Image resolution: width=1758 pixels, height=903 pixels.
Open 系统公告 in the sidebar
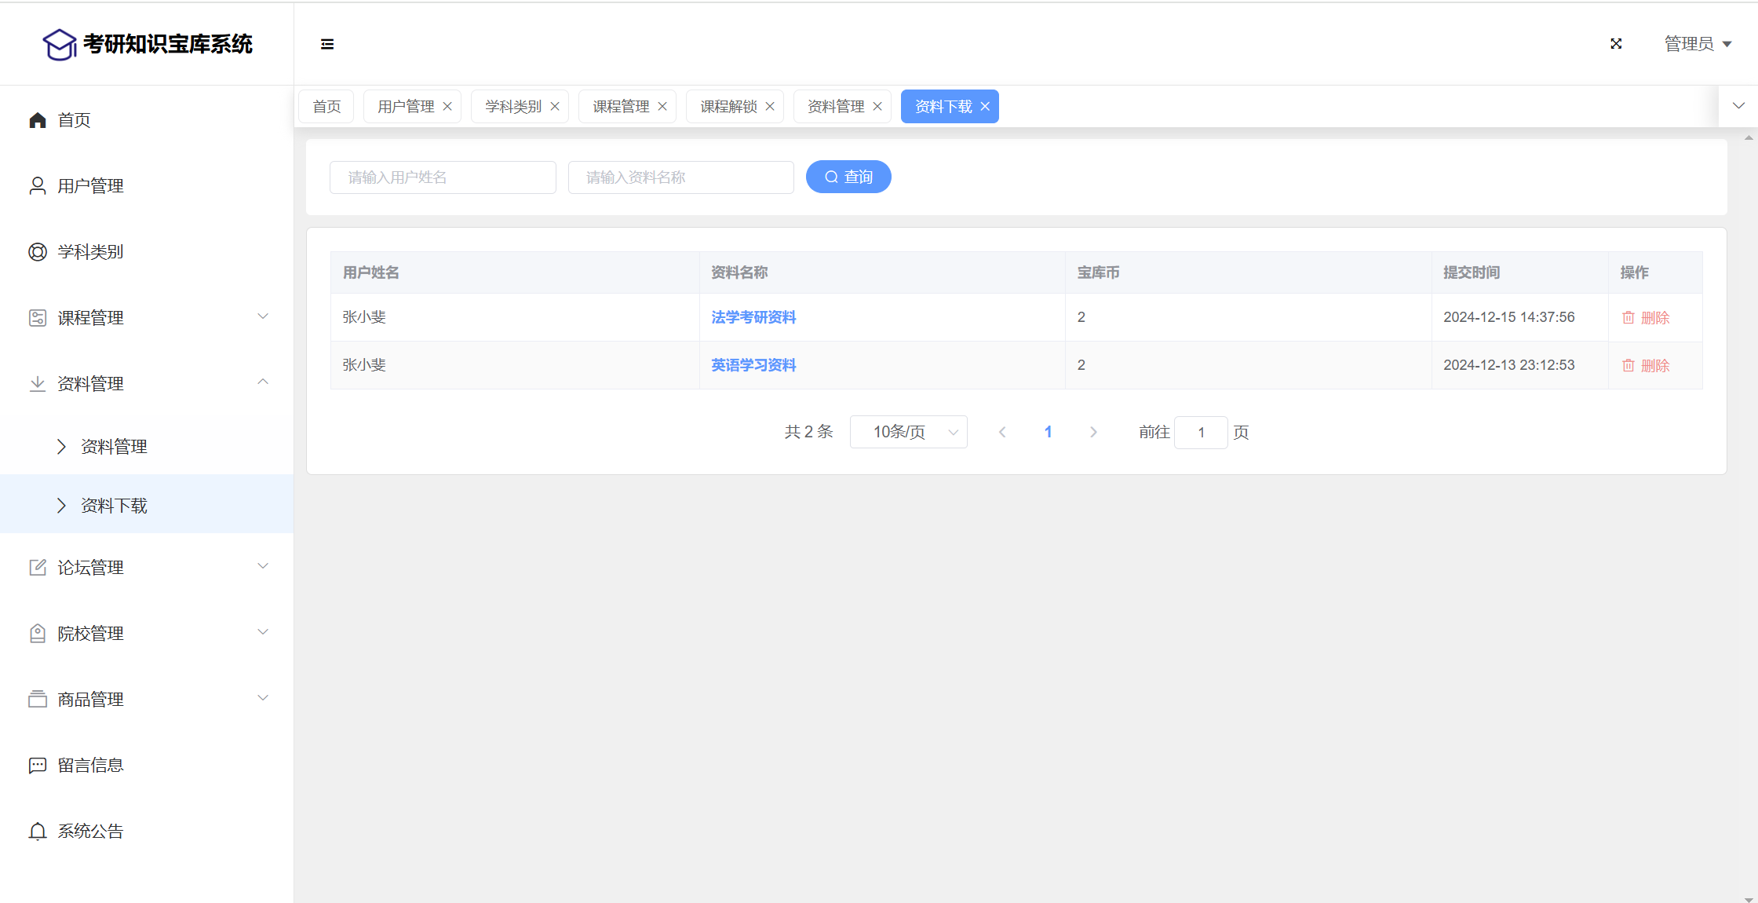[x=90, y=832]
